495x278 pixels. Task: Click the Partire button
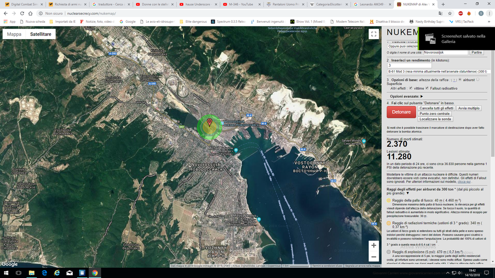[x=477, y=52]
